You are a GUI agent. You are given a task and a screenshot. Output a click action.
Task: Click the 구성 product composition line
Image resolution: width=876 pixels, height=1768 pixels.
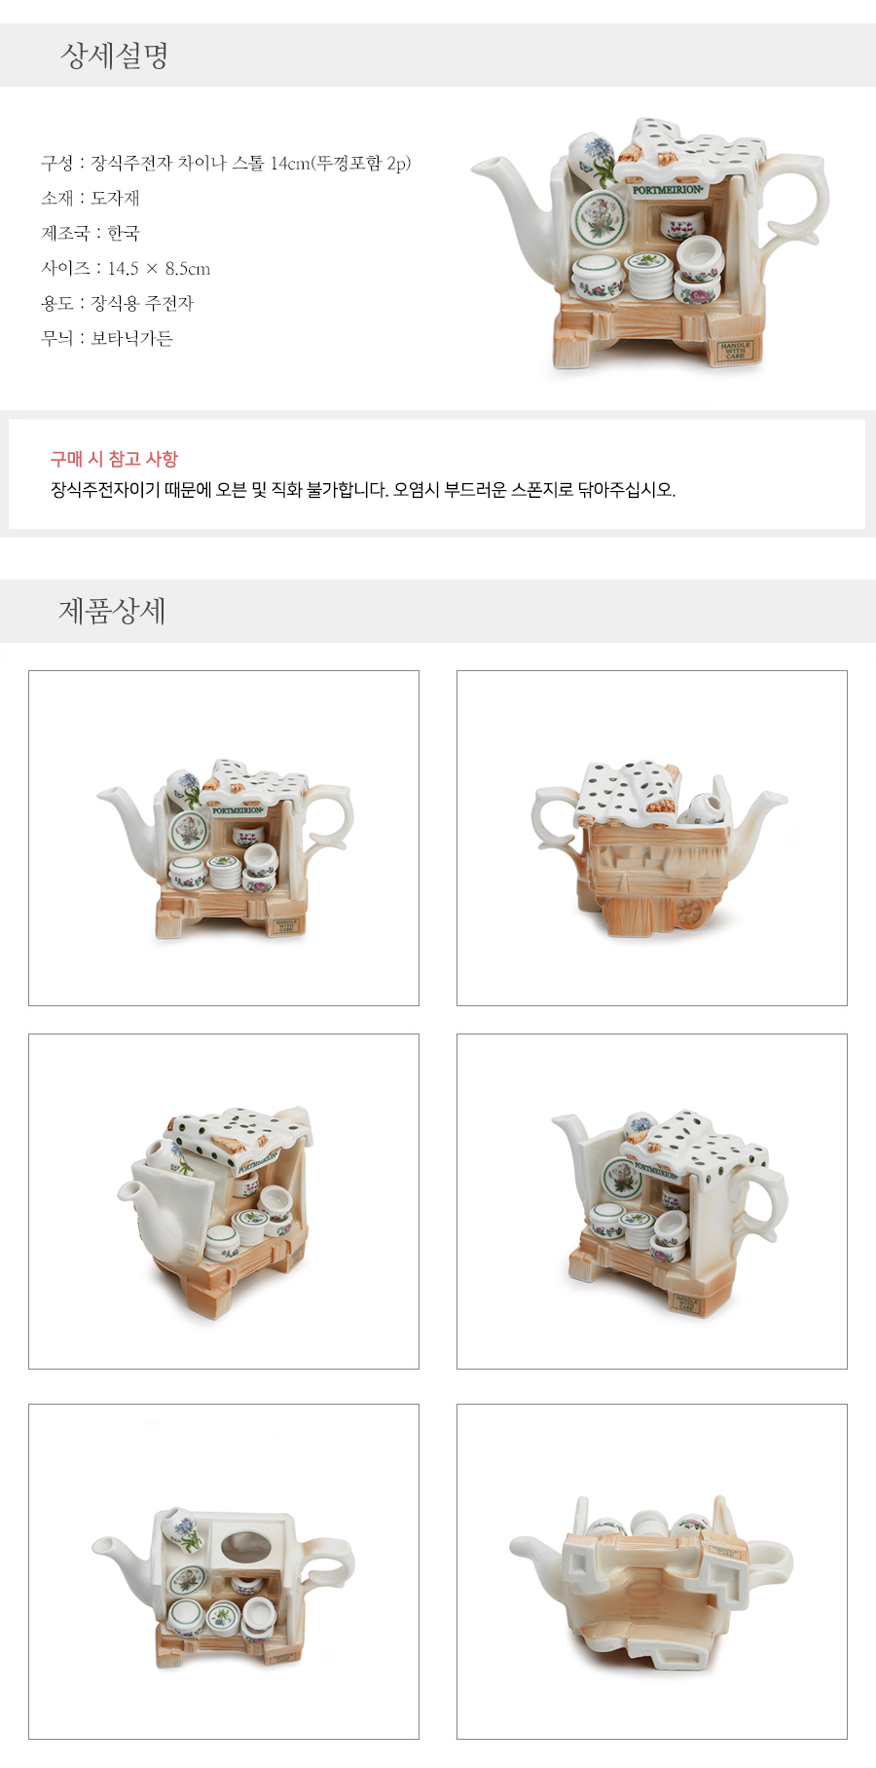226,163
